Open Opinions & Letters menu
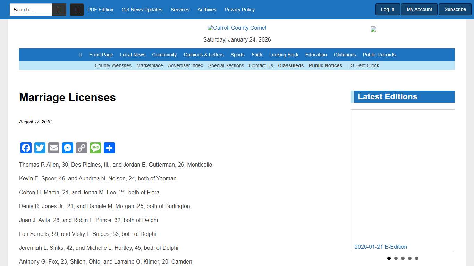Screen dimensions: 474x266 (x=203, y=55)
